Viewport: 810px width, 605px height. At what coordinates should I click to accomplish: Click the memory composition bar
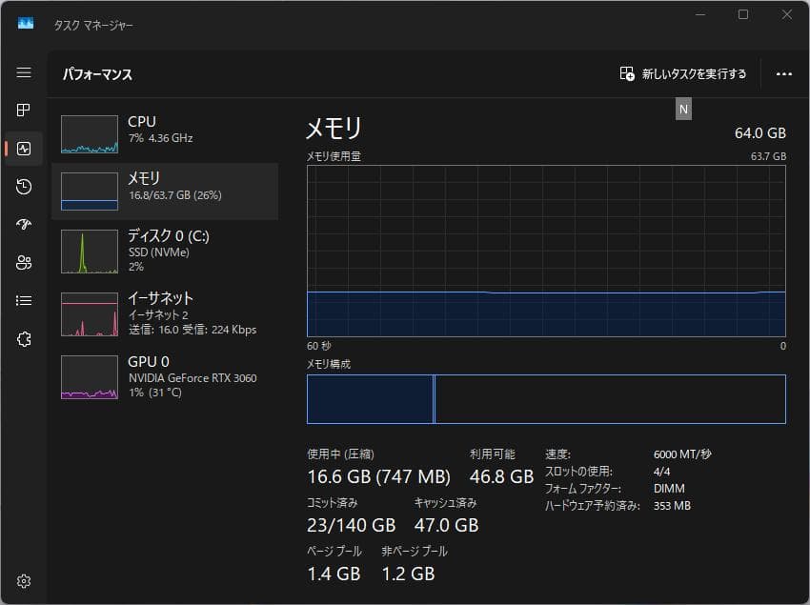pos(548,399)
